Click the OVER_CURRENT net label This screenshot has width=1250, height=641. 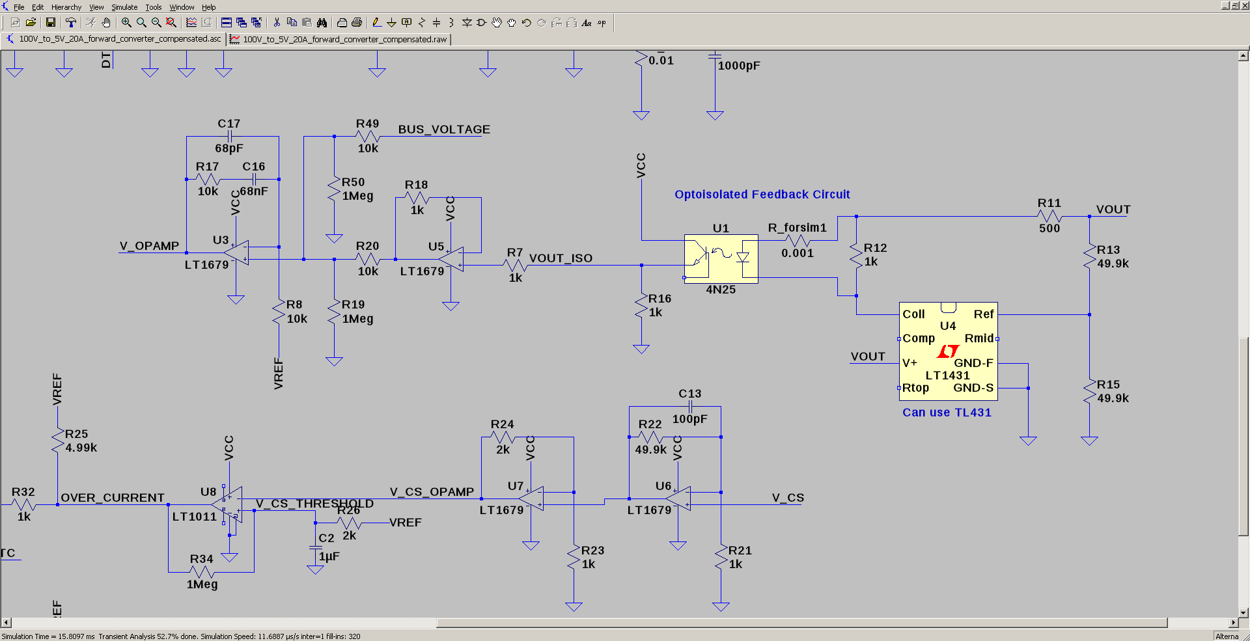pyautogui.click(x=113, y=498)
